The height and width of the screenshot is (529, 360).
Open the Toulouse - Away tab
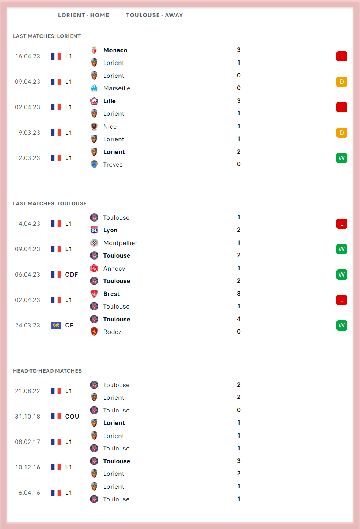pyautogui.click(x=154, y=15)
